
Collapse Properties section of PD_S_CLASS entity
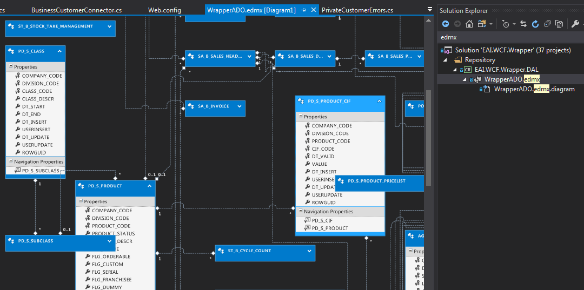pos(10,67)
